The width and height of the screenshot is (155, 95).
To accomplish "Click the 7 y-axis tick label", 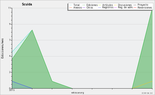I will [10, 40].
